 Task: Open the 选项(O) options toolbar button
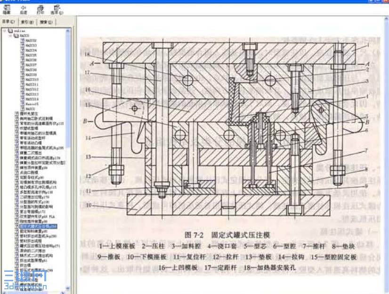tap(57, 9)
